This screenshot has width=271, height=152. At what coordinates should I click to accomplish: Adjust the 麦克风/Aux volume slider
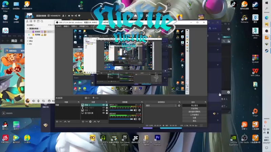(121, 110)
